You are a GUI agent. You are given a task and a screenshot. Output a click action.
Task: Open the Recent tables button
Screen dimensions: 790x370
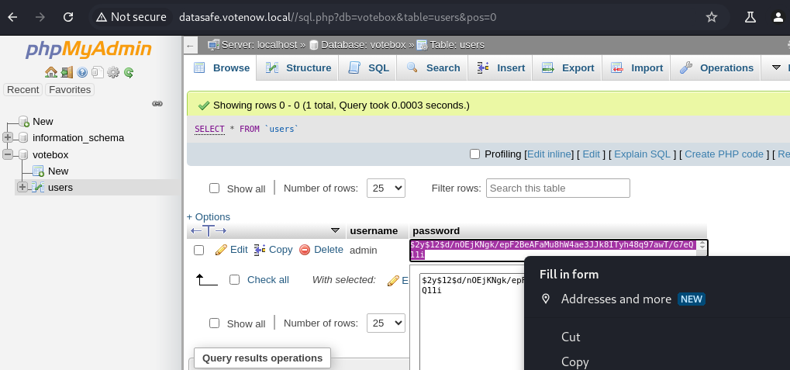23,90
